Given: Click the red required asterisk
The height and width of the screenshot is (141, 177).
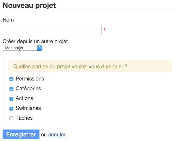Looking at the screenshot, I should click(x=104, y=29).
